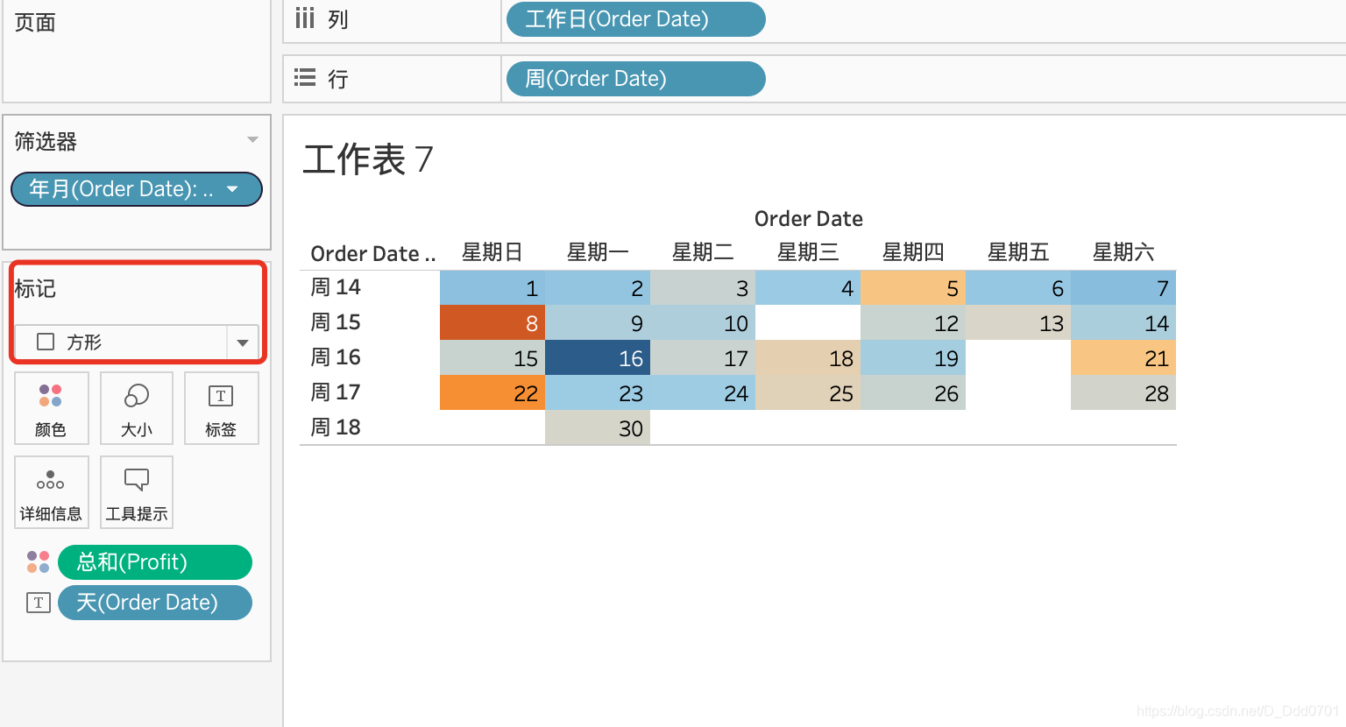The image size is (1346, 727).
Task: Select the light blue cell for day 23
Action: (598, 392)
